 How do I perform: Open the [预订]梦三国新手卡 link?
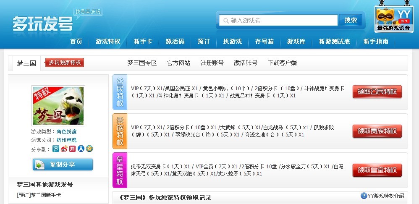[39, 195]
